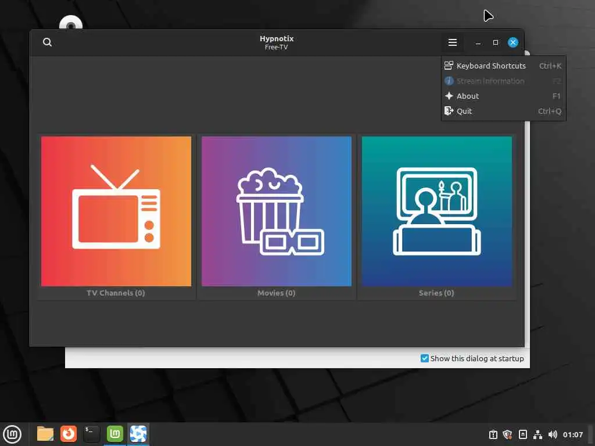Open the update manager tray icon
The height and width of the screenshot is (446, 595).
(x=493, y=434)
